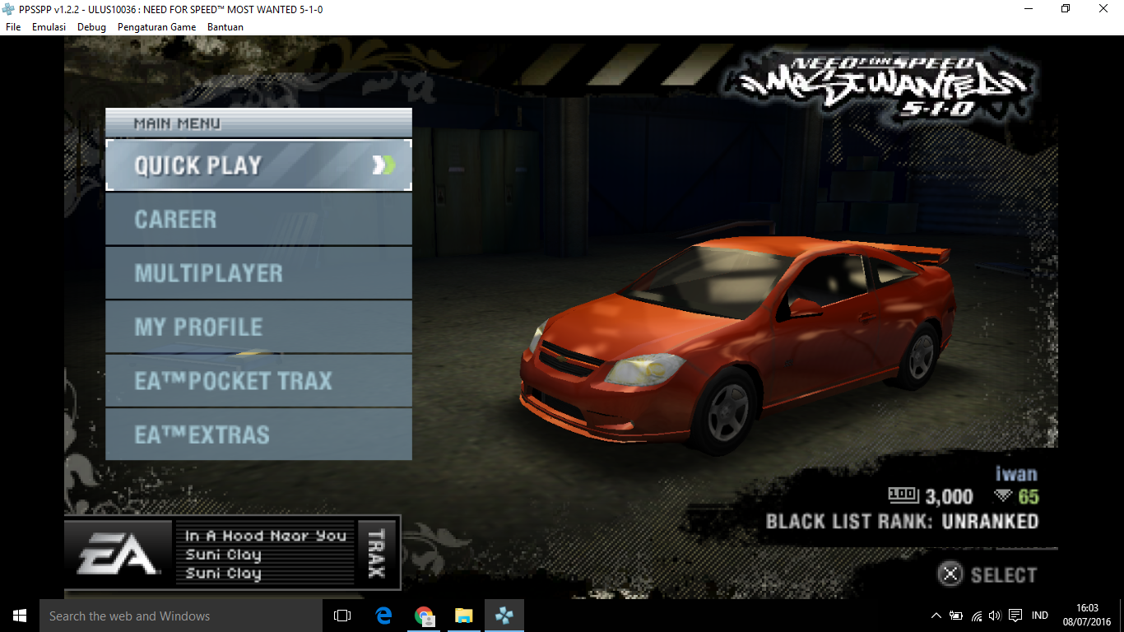
Task: Click the rep icon beside 65
Action: click(x=1002, y=495)
